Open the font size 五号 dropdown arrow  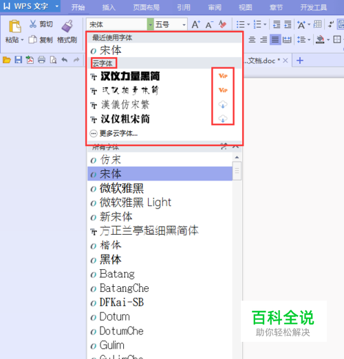click(184, 25)
